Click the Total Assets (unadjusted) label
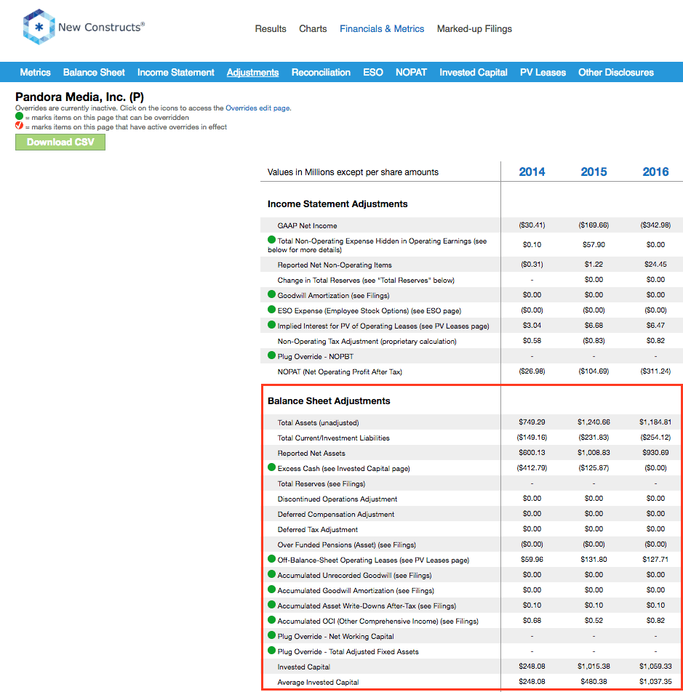683x692 pixels. pos(318,423)
